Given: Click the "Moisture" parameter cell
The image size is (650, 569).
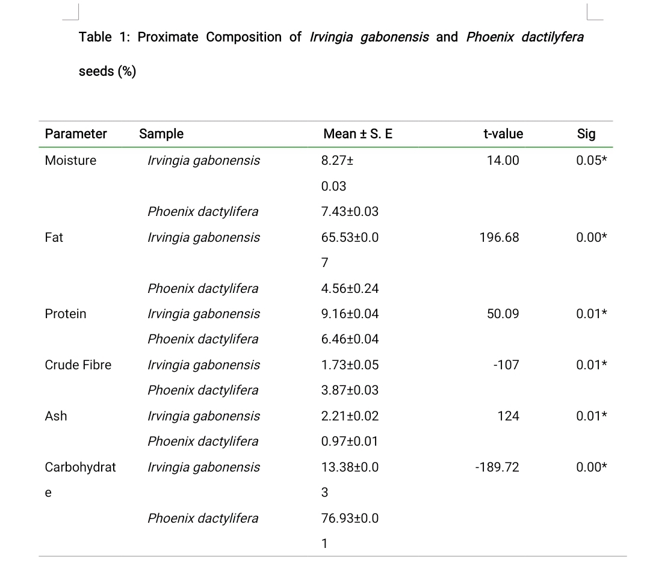Looking at the screenshot, I should click(x=70, y=161).
